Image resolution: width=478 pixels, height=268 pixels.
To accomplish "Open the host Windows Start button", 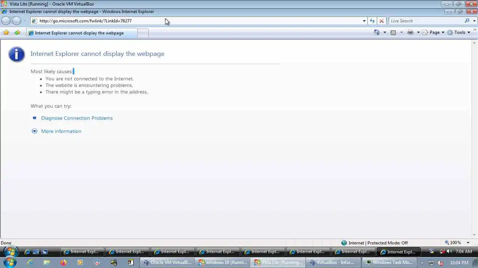I will [x=9, y=262].
